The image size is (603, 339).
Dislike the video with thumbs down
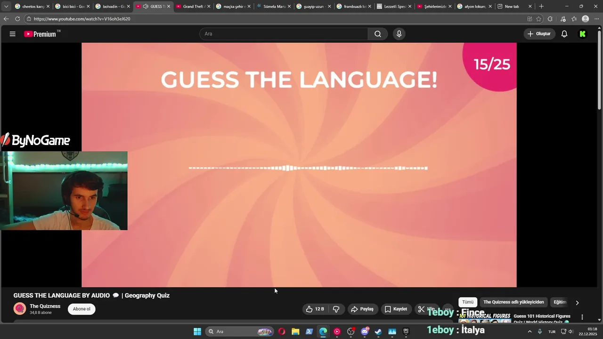point(336,309)
